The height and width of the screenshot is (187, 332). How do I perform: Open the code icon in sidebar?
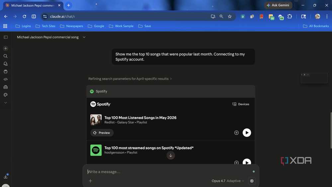[x=6, y=79]
